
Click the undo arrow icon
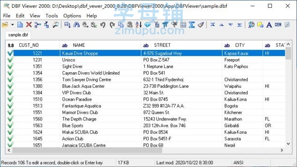103,25
